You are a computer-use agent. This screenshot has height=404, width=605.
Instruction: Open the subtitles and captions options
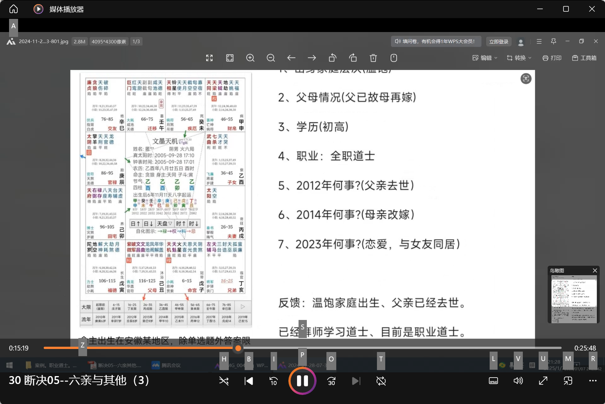tap(493, 381)
